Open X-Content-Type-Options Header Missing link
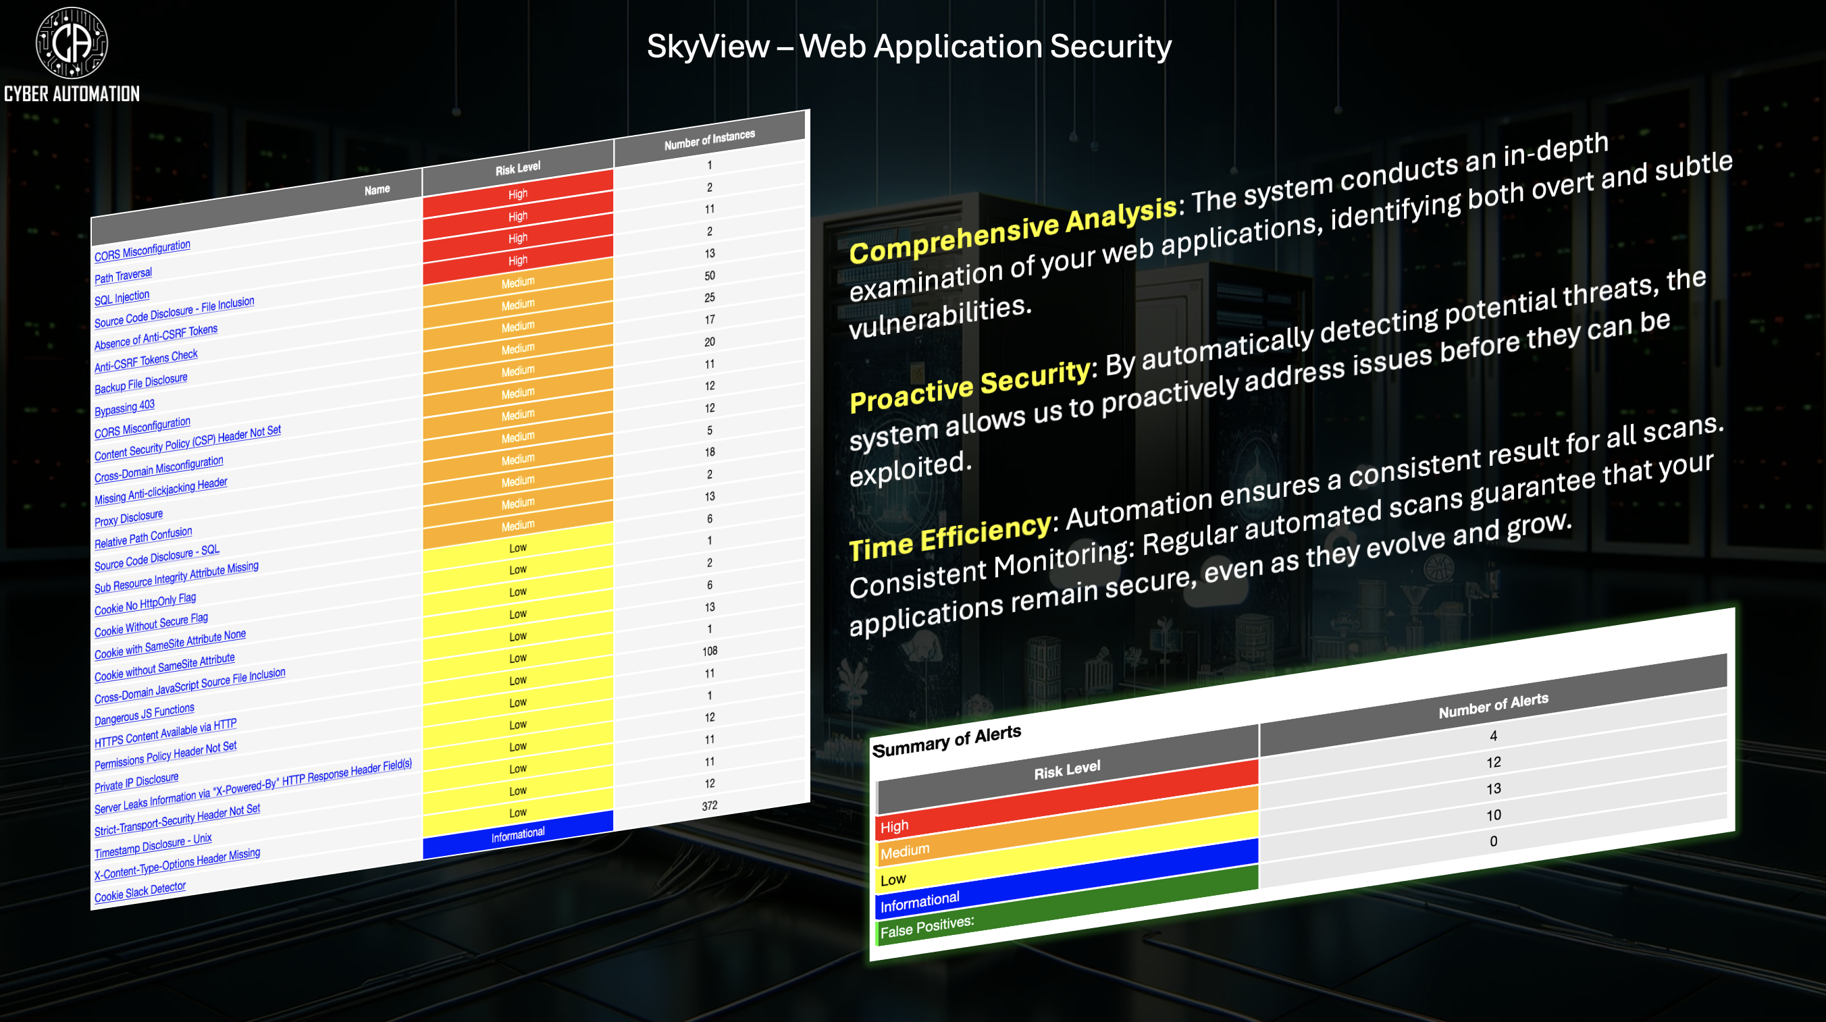Image resolution: width=1826 pixels, height=1022 pixels. [x=177, y=865]
